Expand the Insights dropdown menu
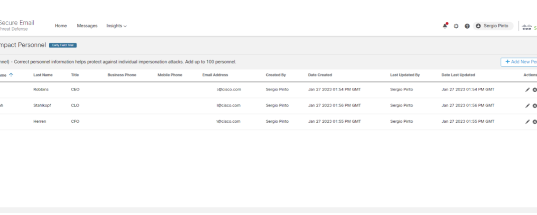 116,26
